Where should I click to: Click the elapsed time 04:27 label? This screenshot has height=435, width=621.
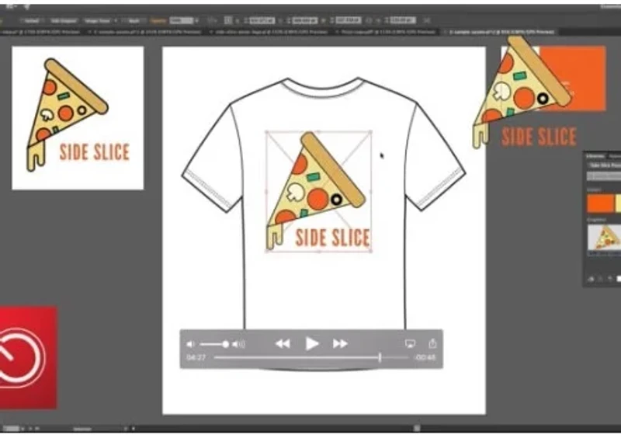(196, 357)
